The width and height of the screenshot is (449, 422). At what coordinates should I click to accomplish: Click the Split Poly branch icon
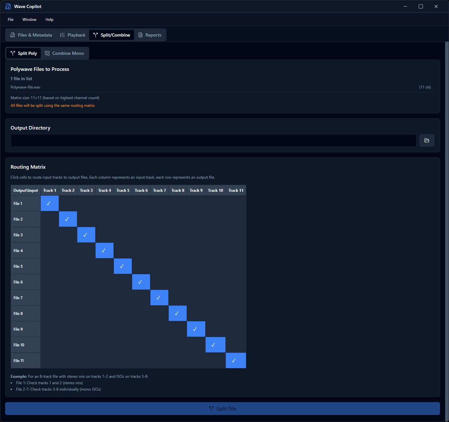tap(13, 53)
